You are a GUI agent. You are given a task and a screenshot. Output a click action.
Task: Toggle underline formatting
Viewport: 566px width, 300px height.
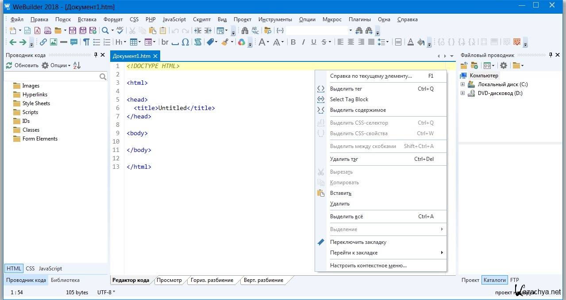point(314,42)
